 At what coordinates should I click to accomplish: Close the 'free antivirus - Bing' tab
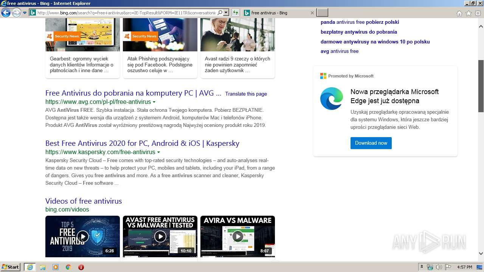[x=312, y=13]
